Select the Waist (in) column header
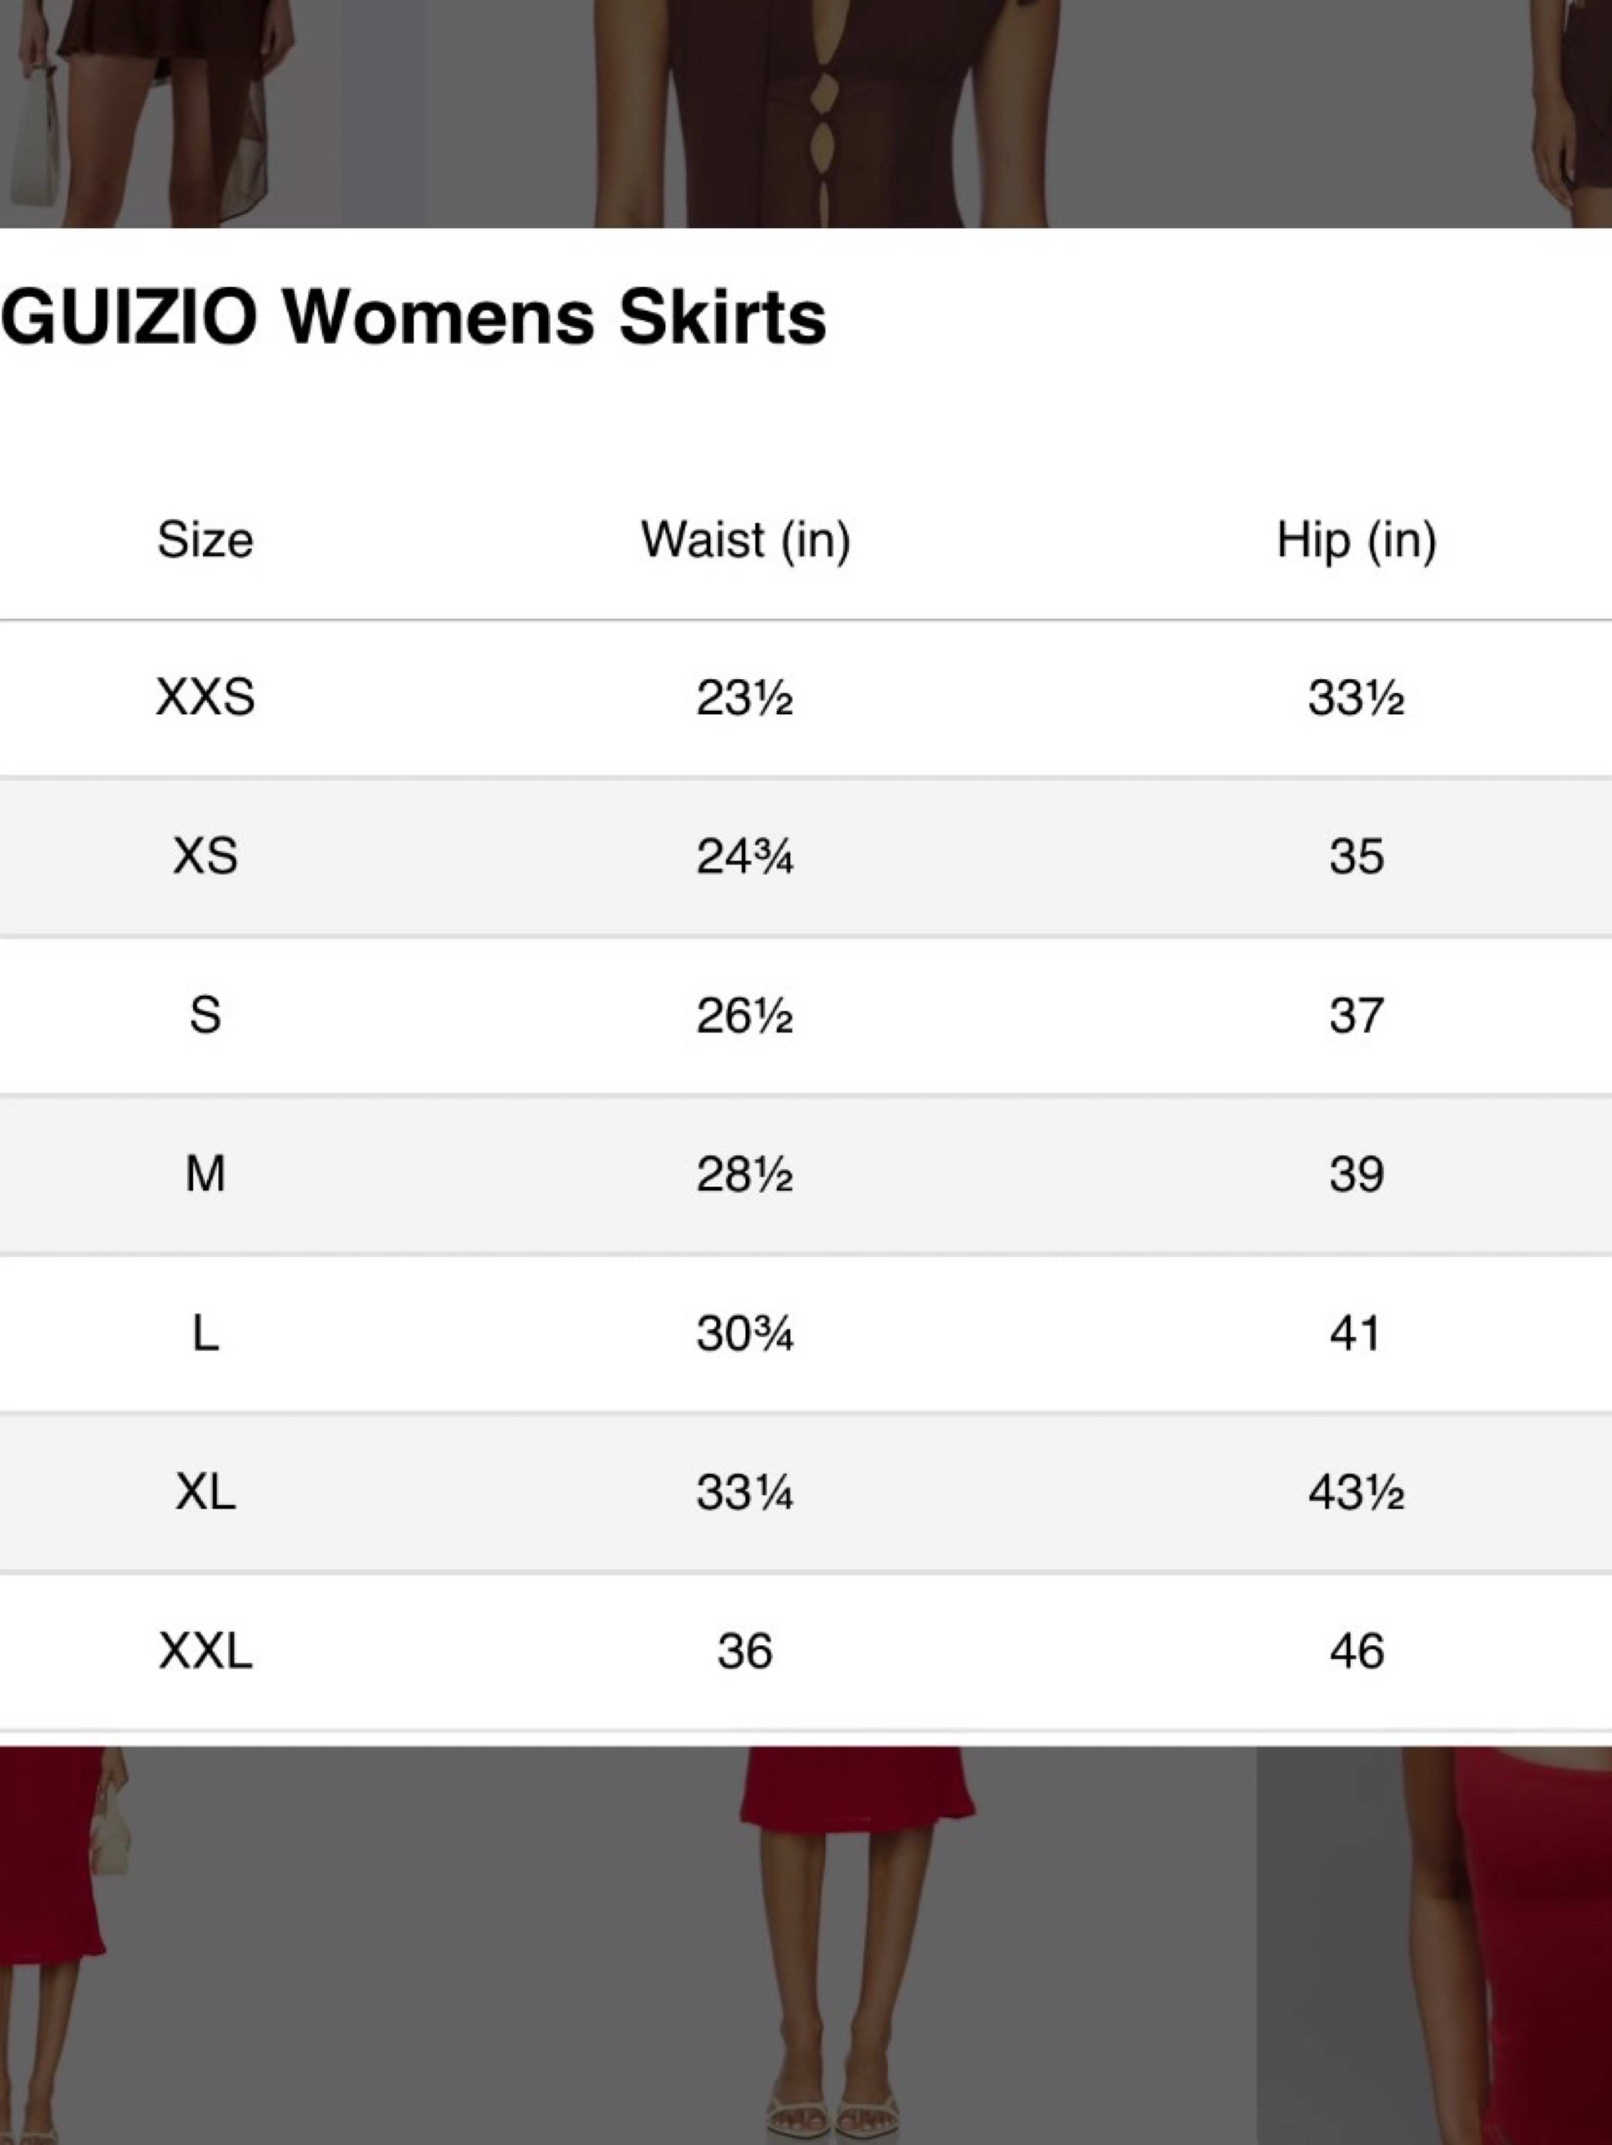The height and width of the screenshot is (2145, 1612). 746,539
